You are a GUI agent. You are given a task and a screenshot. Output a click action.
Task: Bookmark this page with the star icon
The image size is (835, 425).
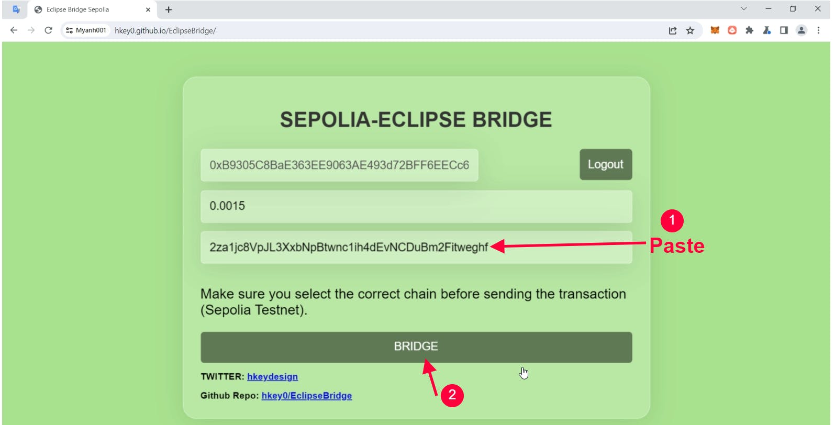(x=690, y=30)
